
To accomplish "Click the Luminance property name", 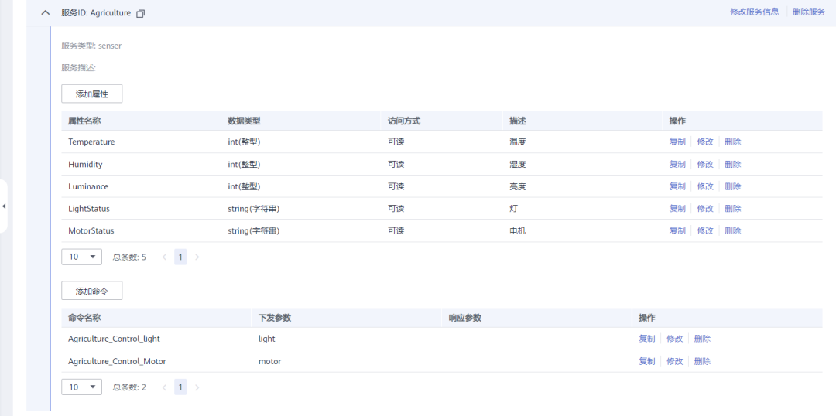I will pyautogui.click(x=88, y=186).
